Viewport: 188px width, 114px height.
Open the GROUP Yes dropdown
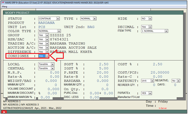click(x=43, y=35)
